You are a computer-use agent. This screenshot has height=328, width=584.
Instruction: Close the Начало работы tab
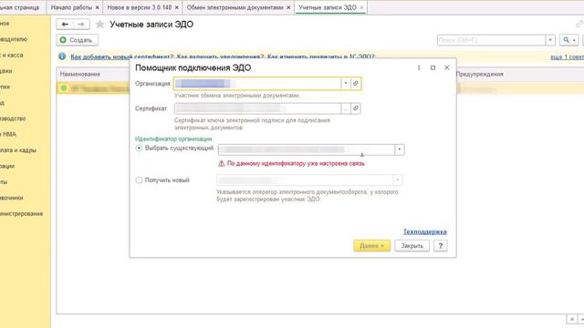tap(98, 7)
